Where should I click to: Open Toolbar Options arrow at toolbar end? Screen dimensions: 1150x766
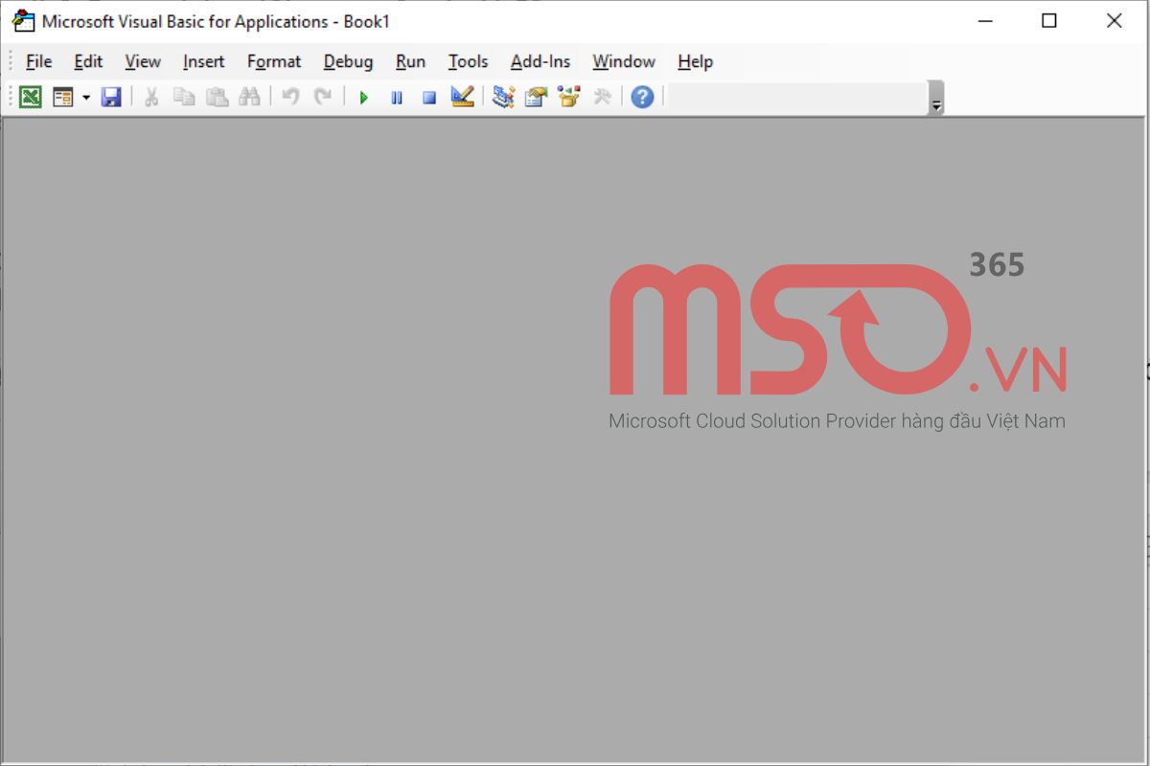pos(936,99)
